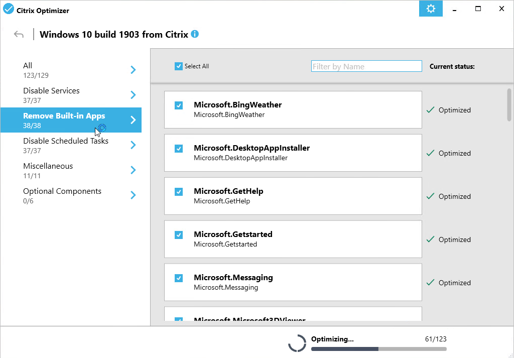The width and height of the screenshot is (514, 358).
Task: Uncheck the Microsoft.Messaging checkbox
Action: point(179,278)
